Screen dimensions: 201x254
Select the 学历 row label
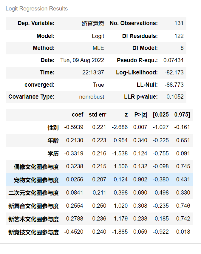(53, 154)
